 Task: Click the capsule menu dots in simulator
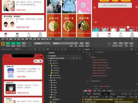click(36, 61)
